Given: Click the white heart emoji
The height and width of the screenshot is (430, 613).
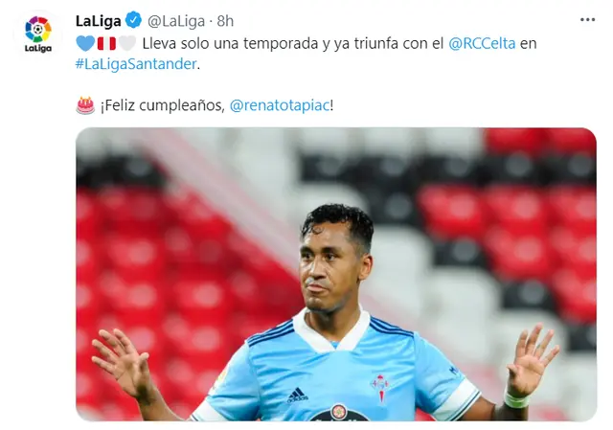Looking at the screenshot, I should coord(127,43).
